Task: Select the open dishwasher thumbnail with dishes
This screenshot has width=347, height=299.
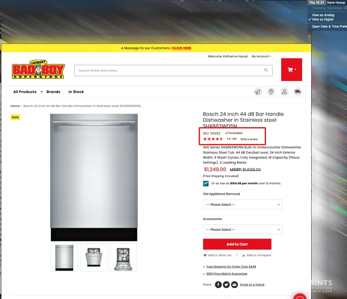Action: tap(123, 258)
